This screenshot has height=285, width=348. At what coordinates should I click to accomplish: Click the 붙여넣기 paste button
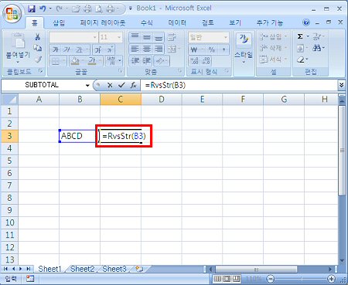[x=18, y=49]
